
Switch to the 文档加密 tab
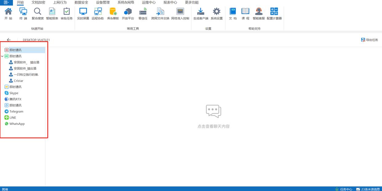[38, 2]
